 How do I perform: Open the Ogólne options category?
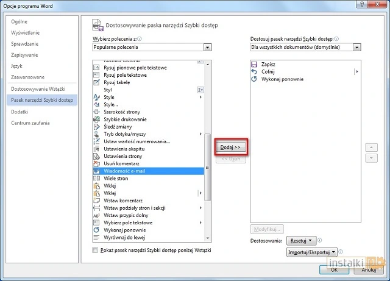(x=21, y=21)
